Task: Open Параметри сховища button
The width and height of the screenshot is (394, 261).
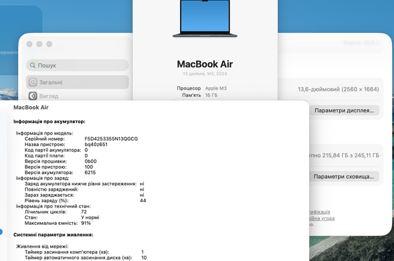Action: pyautogui.click(x=344, y=177)
